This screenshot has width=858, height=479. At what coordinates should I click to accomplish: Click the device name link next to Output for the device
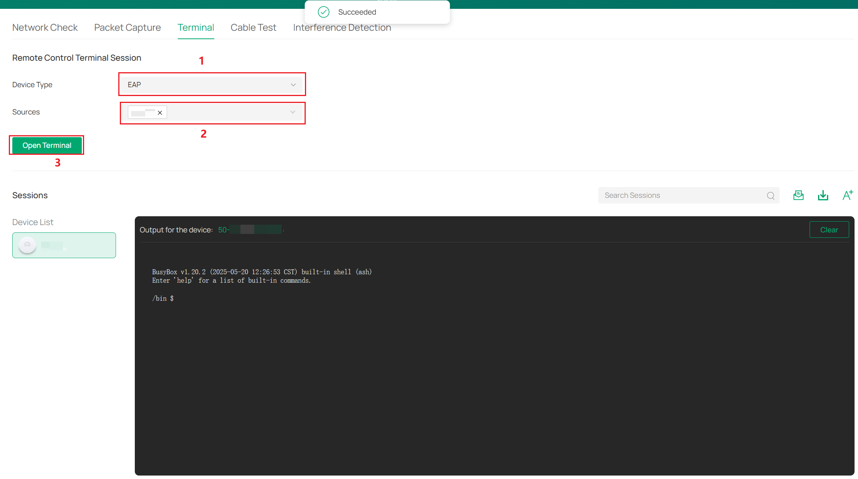(250, 229)
